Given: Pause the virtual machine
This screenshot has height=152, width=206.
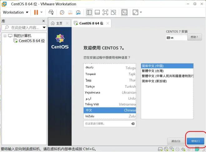Looking at the screenshot, I should 36,12.
